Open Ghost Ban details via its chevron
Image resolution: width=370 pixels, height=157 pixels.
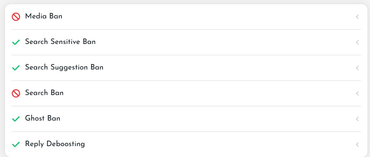357,119
